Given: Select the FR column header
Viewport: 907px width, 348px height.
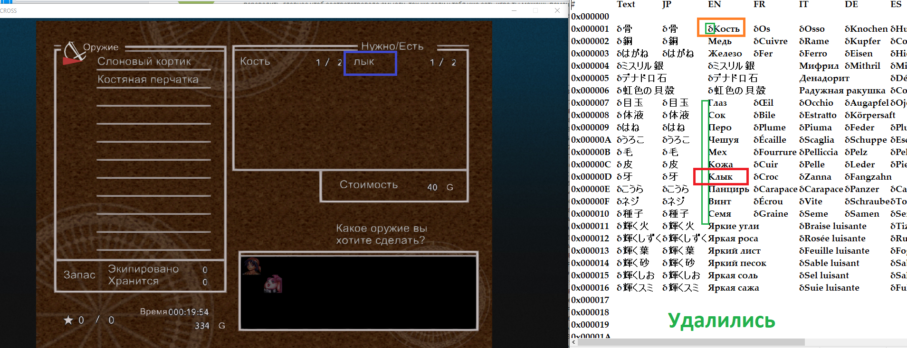Looking at the screenshot, I should click(x=759, y=4).
